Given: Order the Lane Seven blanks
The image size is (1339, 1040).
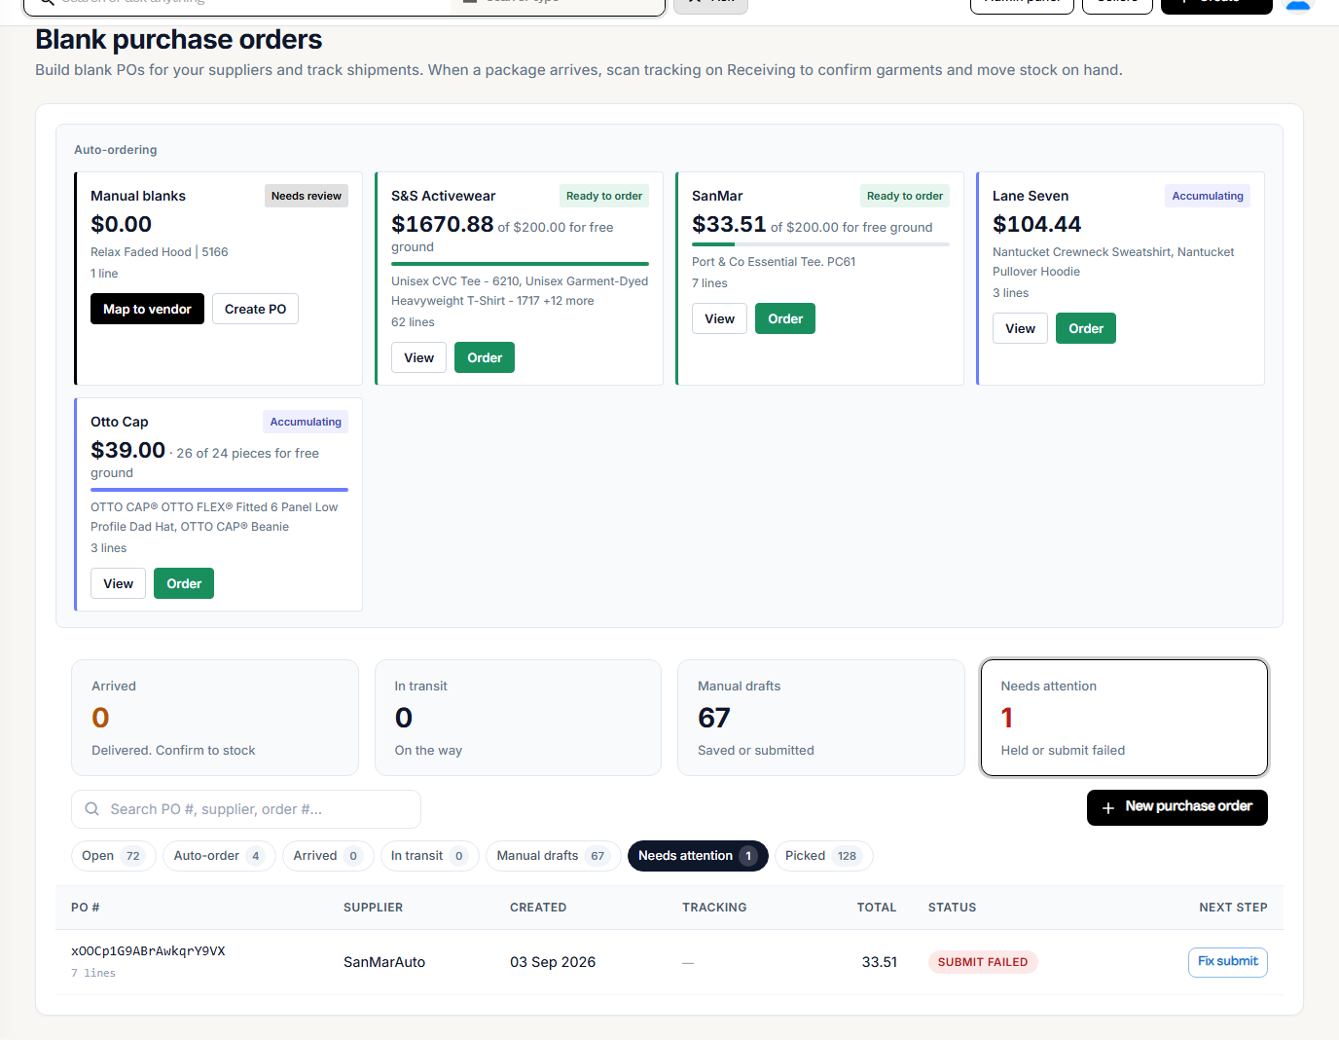Looking at the screenshot, I should [1086, 328].
